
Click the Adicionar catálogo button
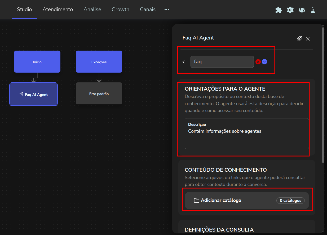click(x=221, y=201)
